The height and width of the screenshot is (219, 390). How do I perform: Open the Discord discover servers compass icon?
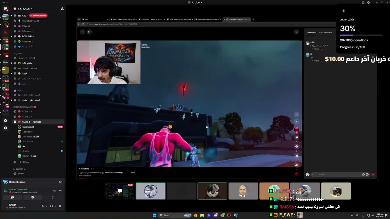[x=5, y=128]
